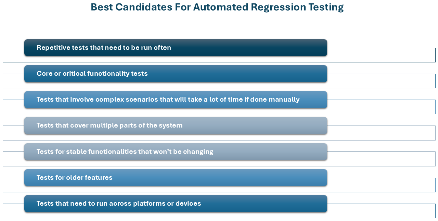
Task: Select the outlined box right of 'stable functionalities' bar
Action: 381,159
